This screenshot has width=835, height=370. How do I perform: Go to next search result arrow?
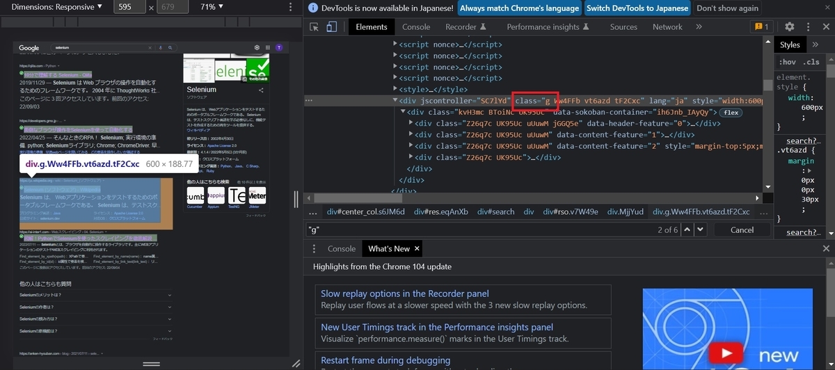[x=701, y=230]
